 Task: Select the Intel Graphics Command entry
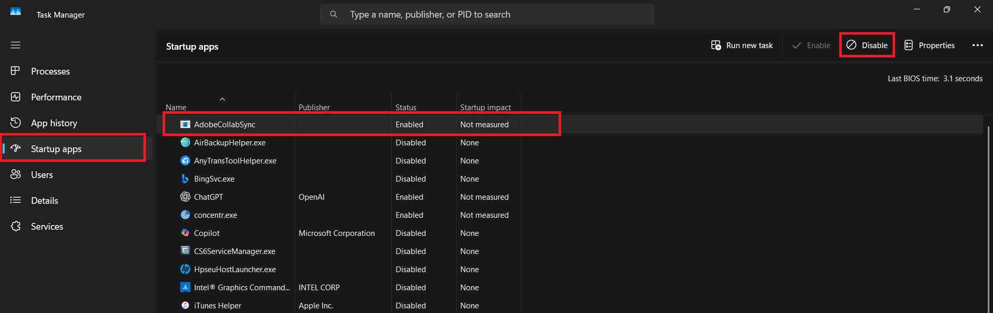[x=242, y=288]
